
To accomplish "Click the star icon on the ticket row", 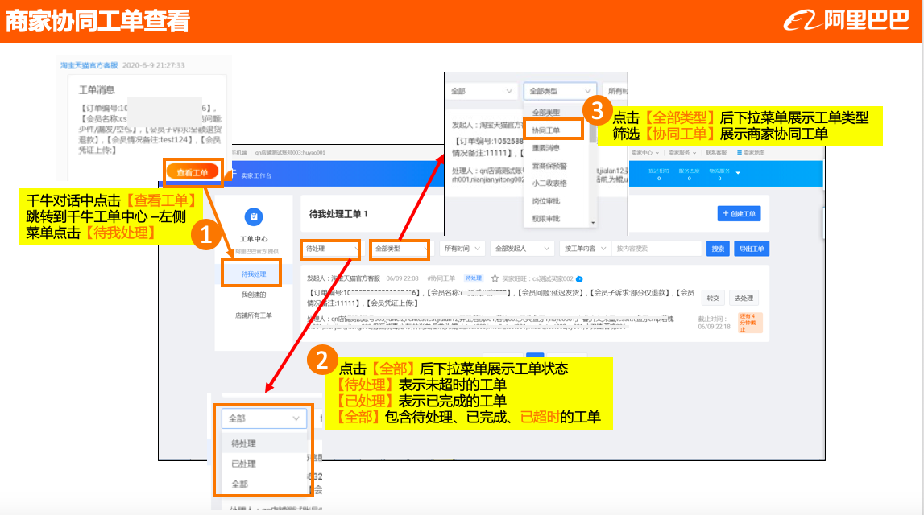I will [x=495, y=278].
